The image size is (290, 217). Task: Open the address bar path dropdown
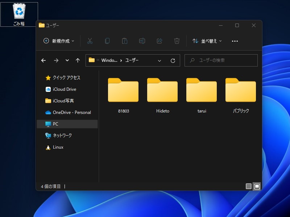(x=159, y=60)
